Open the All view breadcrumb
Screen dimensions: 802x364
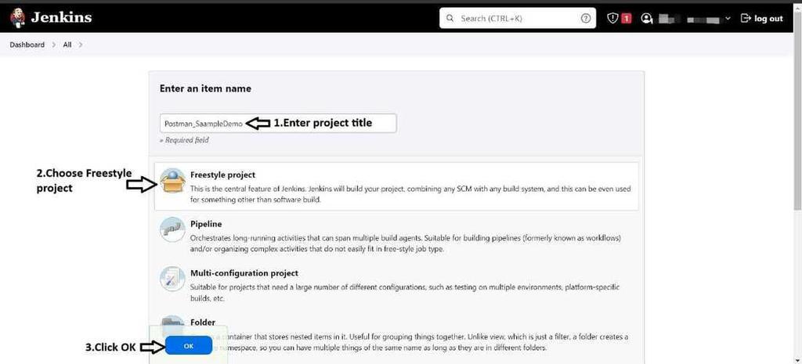67,45
